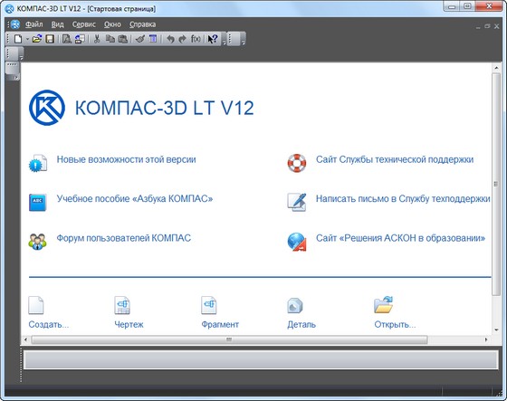Open the standard toolbar options arrow
Screen dimensions: 507x401
pos(224,42)
